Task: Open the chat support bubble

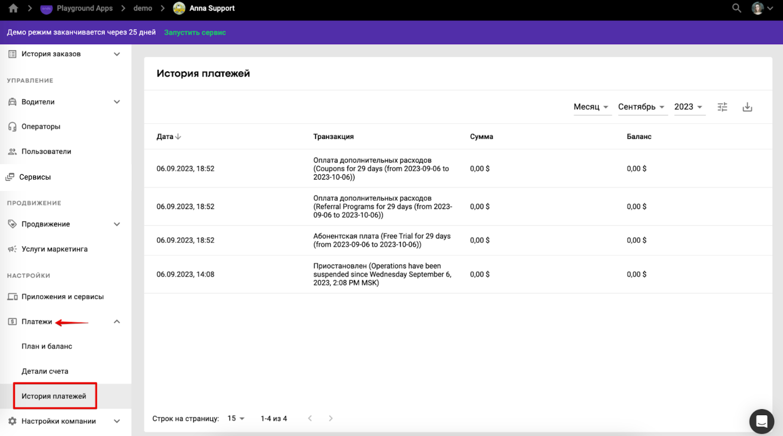Action: pyautogui.click(x=761, y=421)
